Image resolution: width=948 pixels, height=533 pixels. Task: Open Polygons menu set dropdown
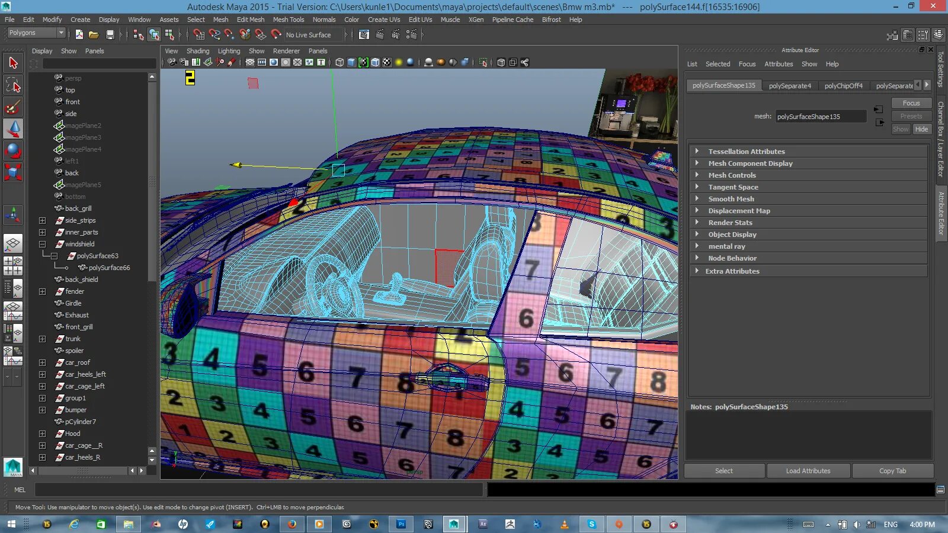click(36, 33)
